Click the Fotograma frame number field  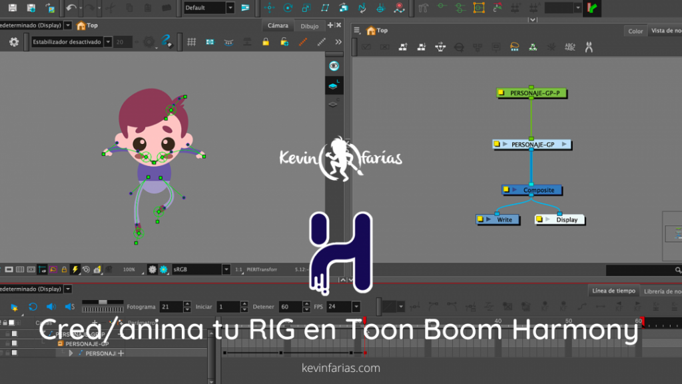point(171,307)
